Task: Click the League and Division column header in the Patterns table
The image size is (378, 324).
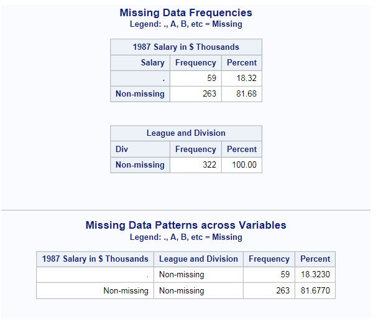Action: (x=198, y=259)
